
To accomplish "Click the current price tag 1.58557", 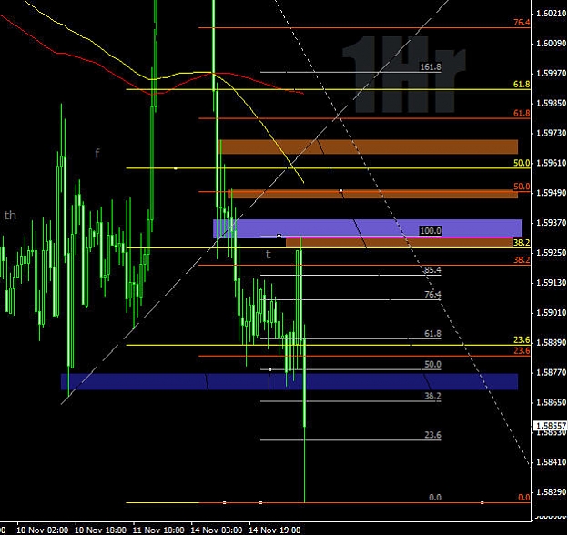I will (x=551, y=426).
